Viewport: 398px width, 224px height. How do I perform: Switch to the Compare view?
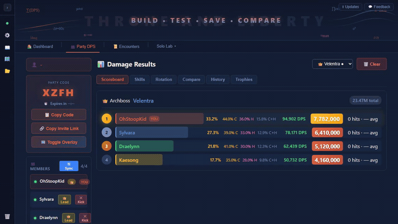coord(191,80)
